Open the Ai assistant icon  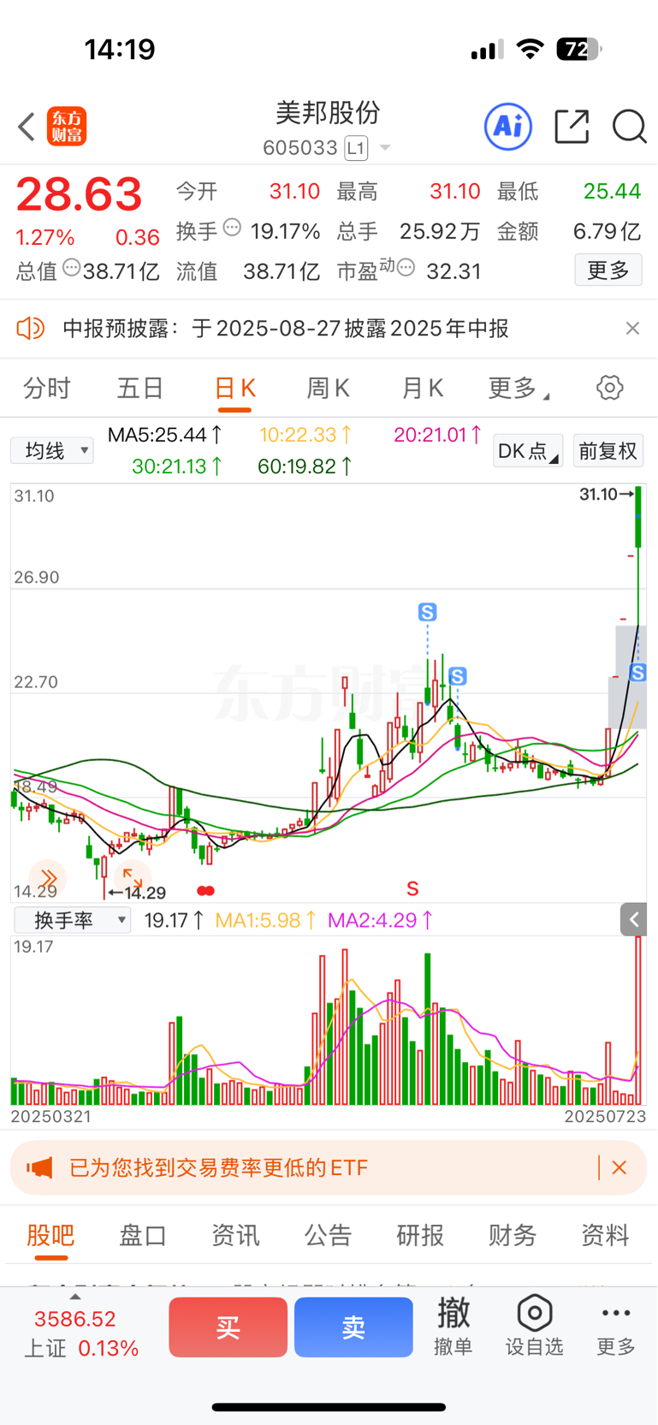pos(508,127)
